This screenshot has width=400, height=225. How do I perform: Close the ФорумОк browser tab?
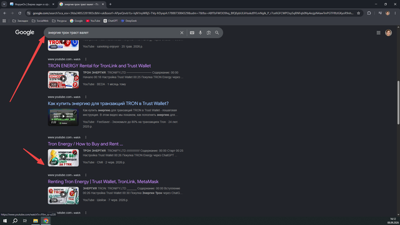tap(53, 4)
